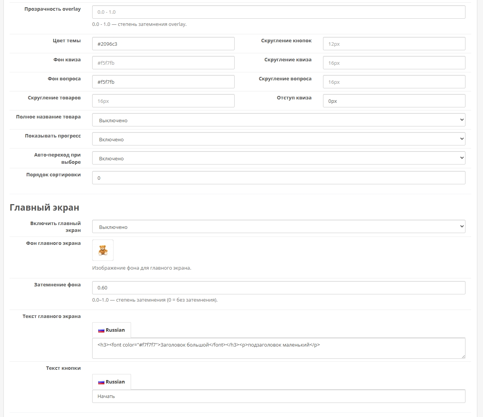Select Russian tab under 'Текст кнопки'

pos(112,382)
